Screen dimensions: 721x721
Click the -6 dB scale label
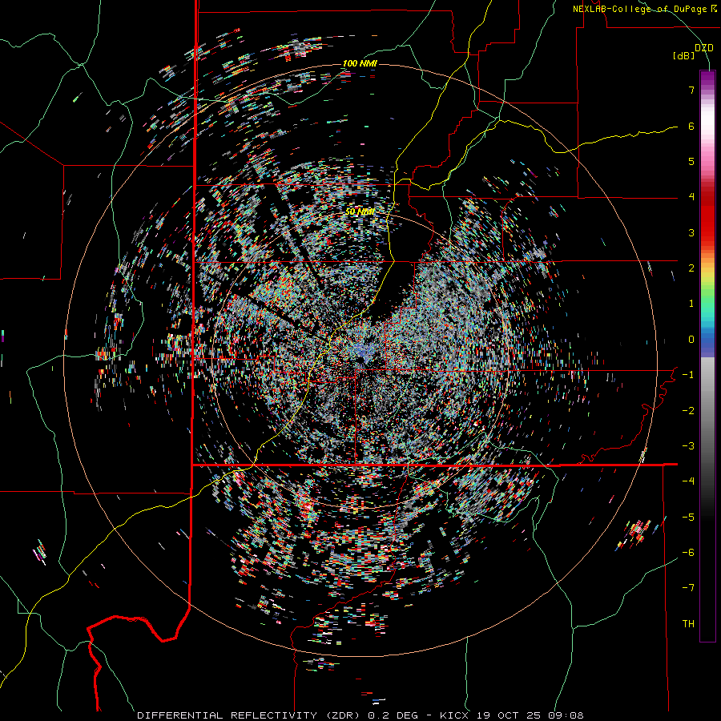tap(688, 553)
